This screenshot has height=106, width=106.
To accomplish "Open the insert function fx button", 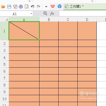I will click(x=52, y=14).
